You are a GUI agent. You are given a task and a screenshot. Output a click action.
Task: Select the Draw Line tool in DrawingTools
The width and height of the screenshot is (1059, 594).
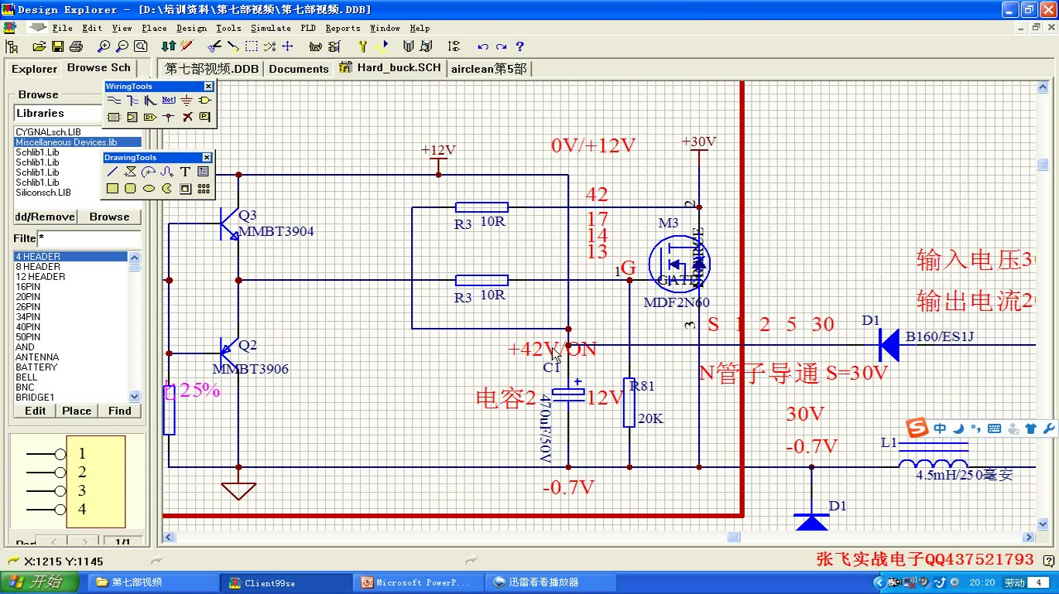(112, 172)
